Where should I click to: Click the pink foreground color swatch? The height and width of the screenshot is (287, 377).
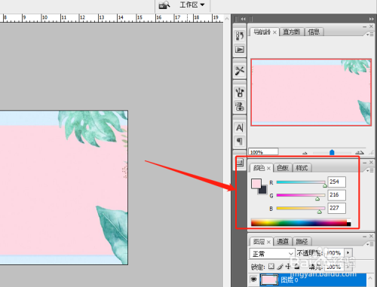256,184
